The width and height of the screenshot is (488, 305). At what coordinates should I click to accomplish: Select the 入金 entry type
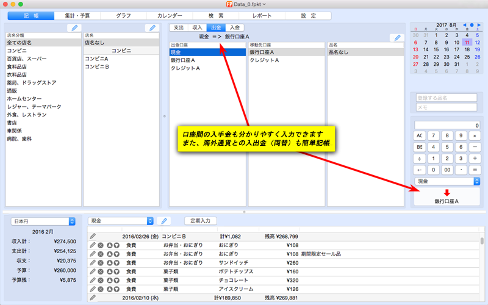coord(235,27)
